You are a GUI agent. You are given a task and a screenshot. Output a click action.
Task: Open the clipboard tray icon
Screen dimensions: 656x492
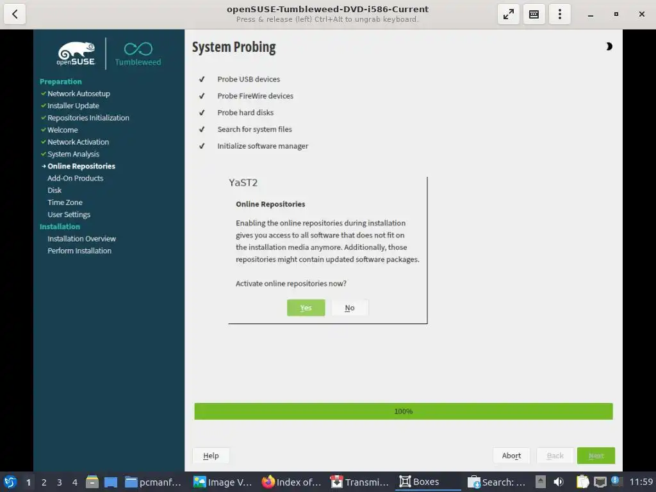click(582, 482)
